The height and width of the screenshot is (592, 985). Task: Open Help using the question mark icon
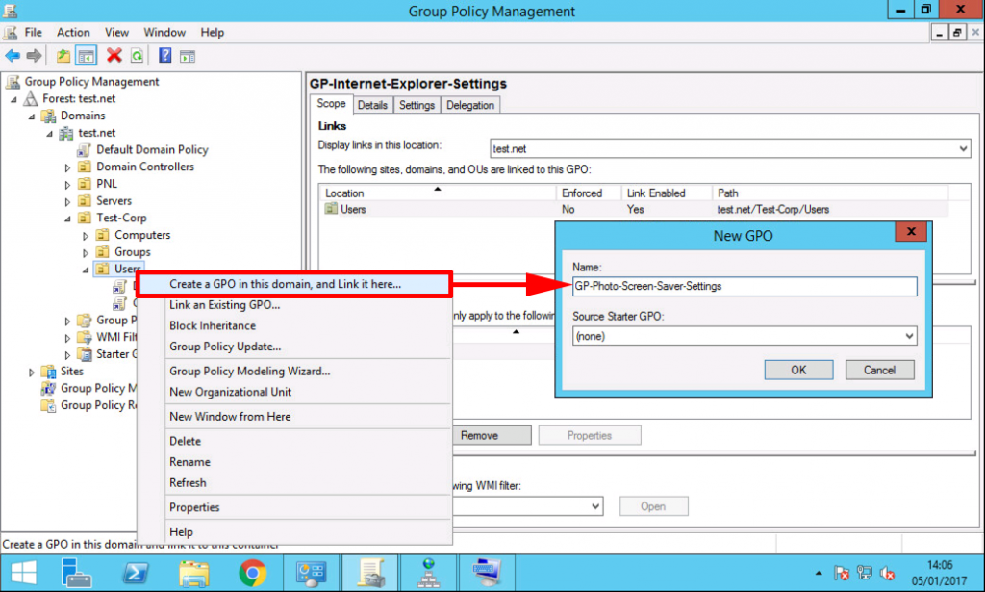(x=164, y=55)
